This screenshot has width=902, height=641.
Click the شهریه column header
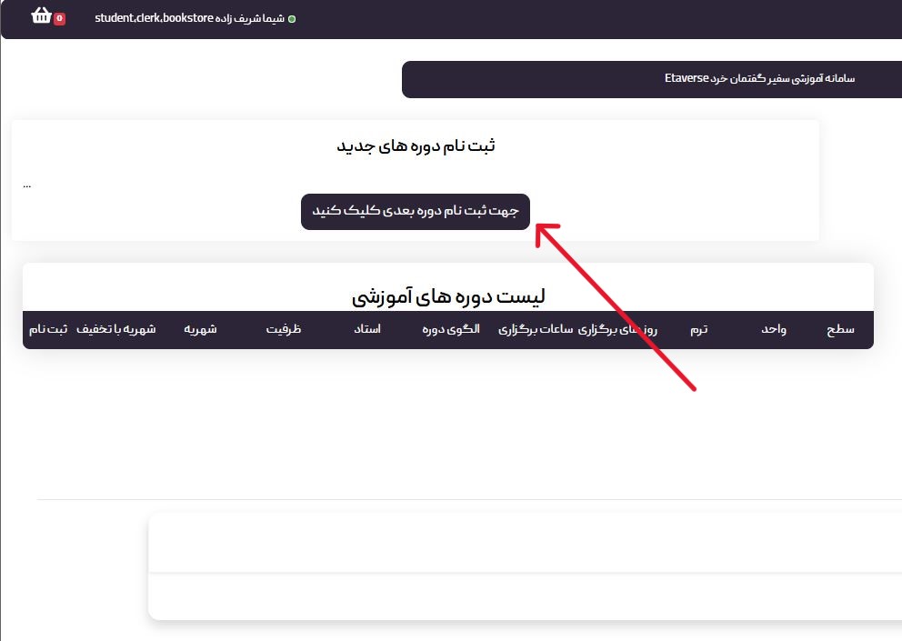pos(201,330)
